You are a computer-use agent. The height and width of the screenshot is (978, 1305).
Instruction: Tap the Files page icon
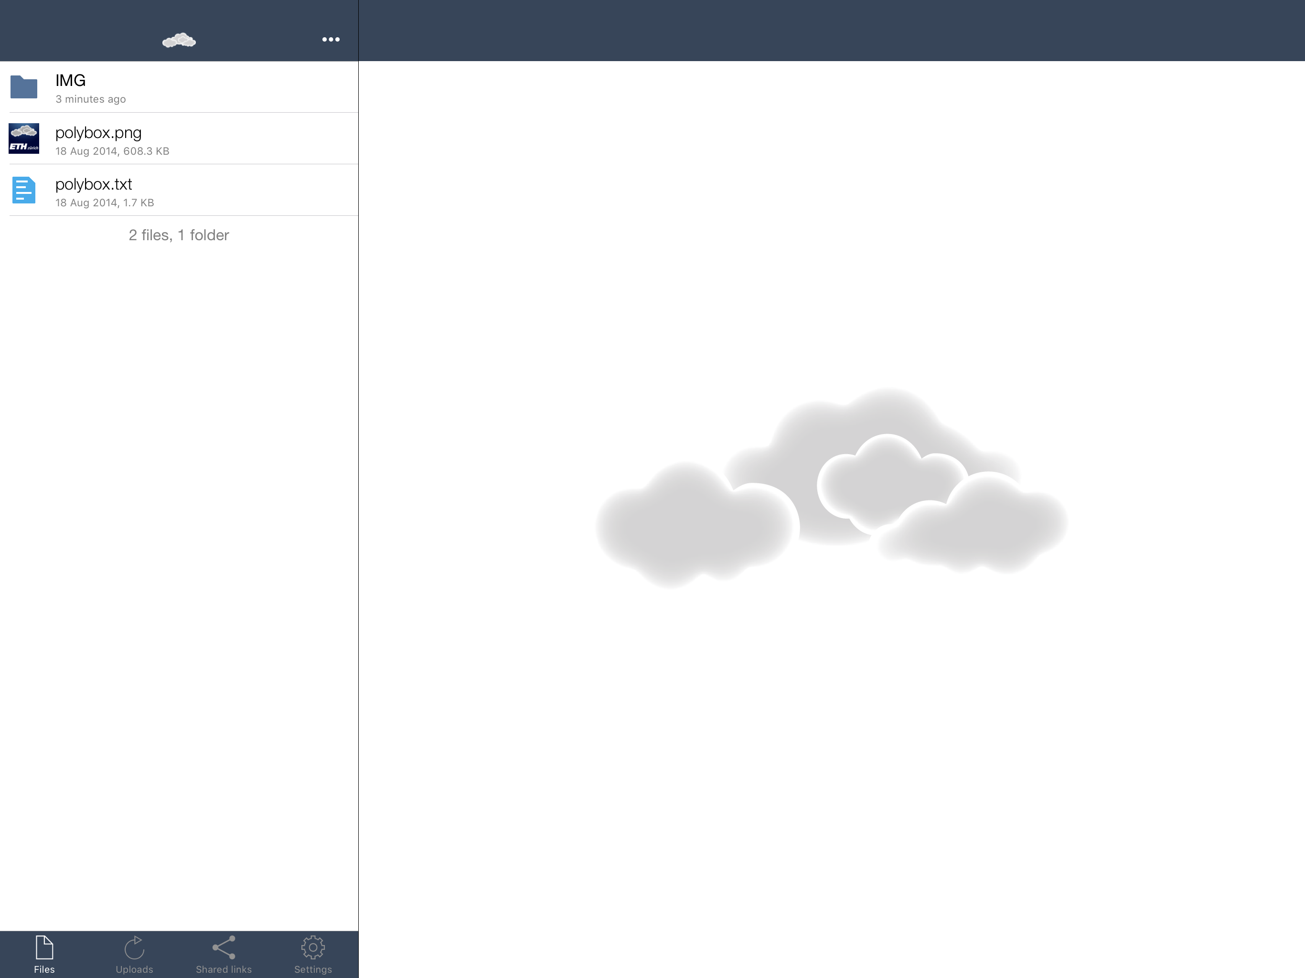44,947
